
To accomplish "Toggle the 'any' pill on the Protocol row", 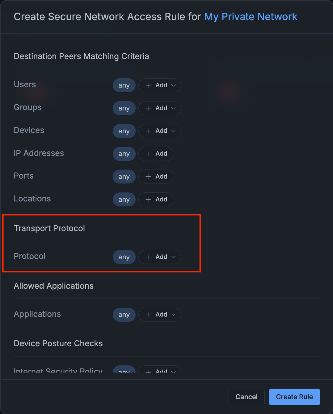I will 124,257.
